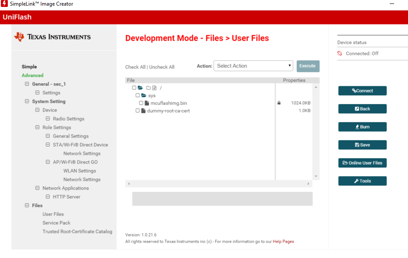Collapse the AP/Wi-Fi Direct GO node
The height and width of the screenshot is (258, 408).
click(48, 162)
